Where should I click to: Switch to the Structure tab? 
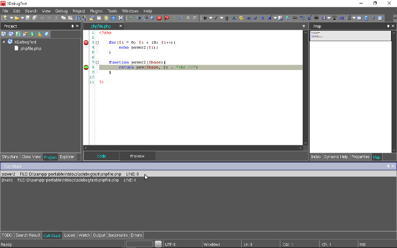[10, 157]
